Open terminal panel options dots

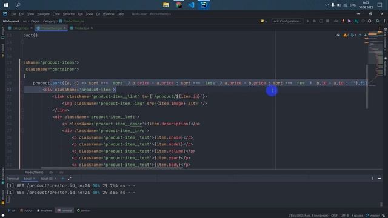(373, 179)
